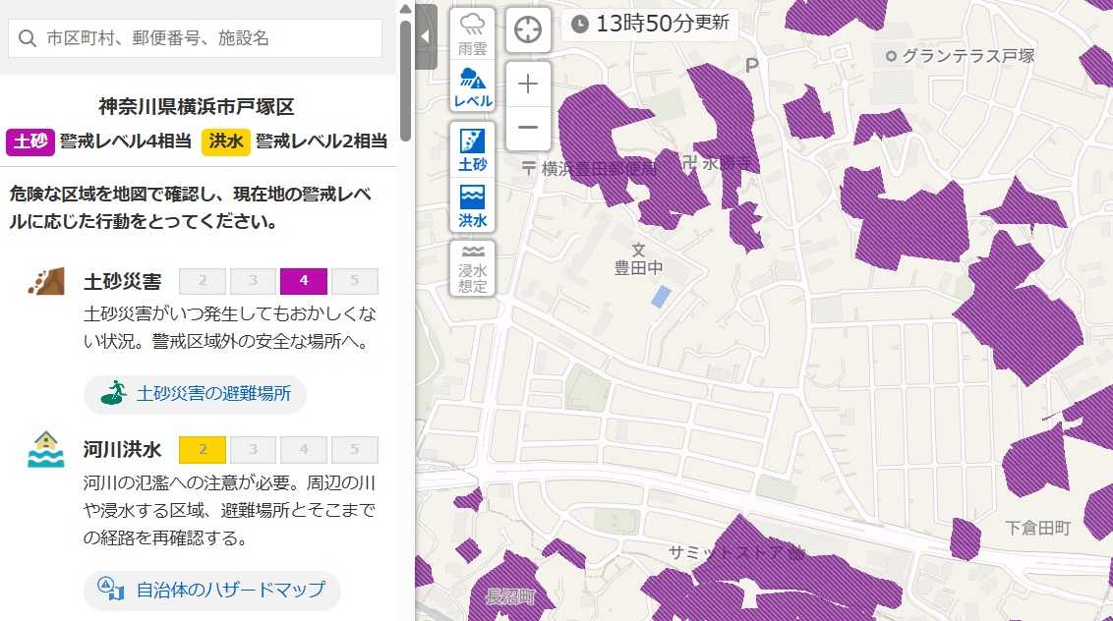This screenshot has height=621, width=1113.
Task: Open 土砂災害の避難場所 link
Action: tap(195, 394)
